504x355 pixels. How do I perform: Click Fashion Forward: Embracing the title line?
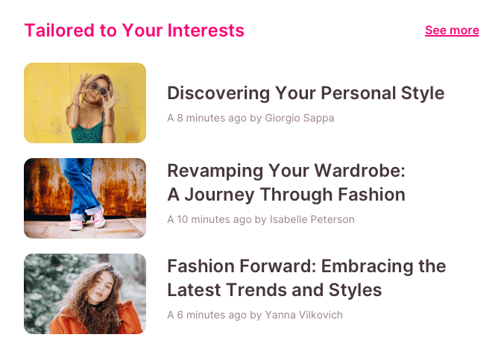click(306, 266)
